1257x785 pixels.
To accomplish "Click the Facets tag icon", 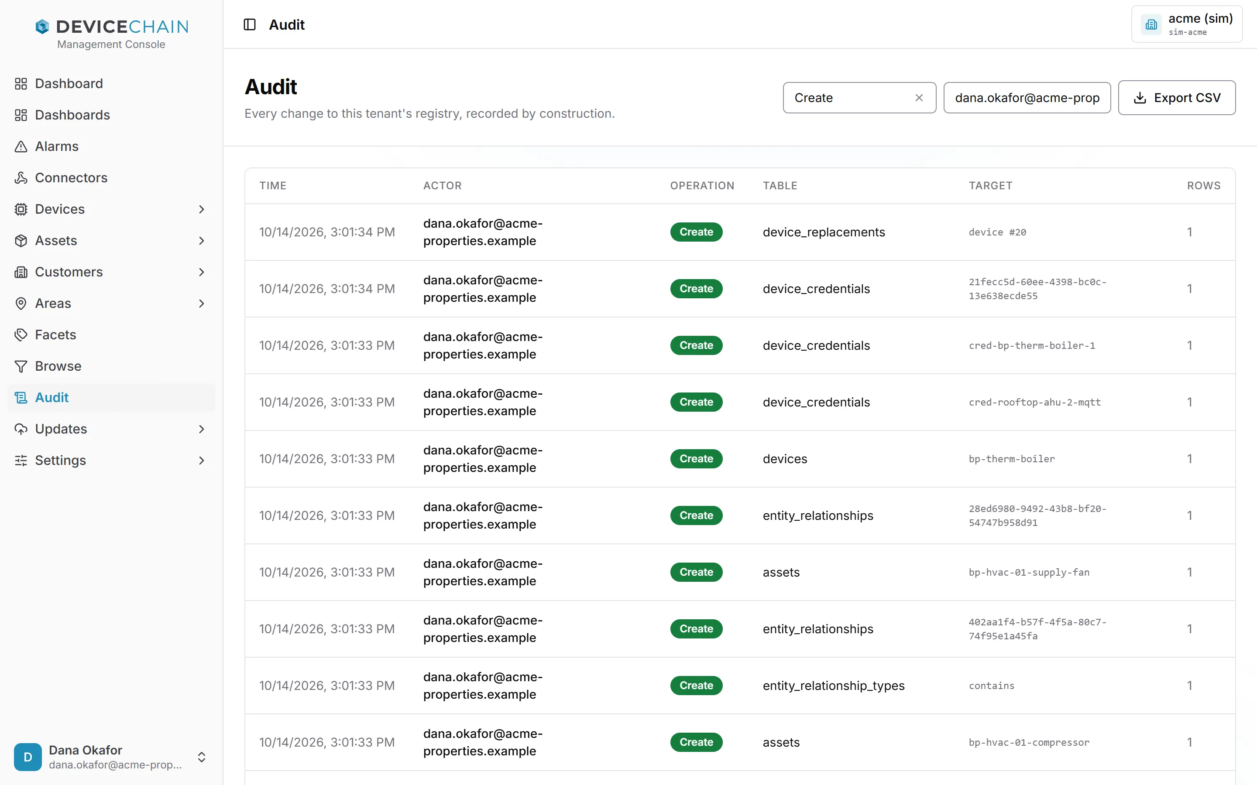I will click(x=21, y=335).
